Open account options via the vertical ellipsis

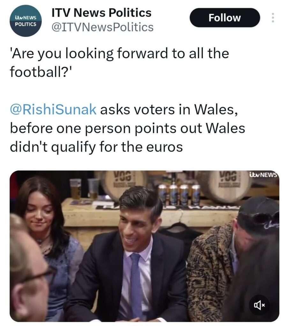pos(273,18)
